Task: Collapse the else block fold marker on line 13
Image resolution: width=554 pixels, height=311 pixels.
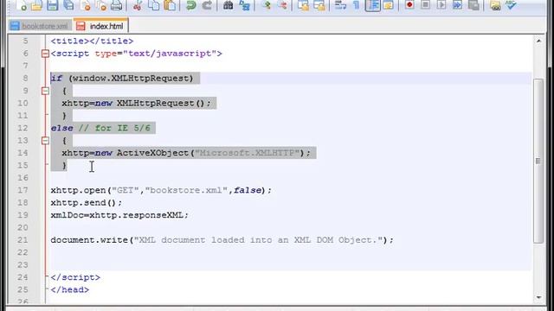Action: pyautogui.click(x=45, y=141)
